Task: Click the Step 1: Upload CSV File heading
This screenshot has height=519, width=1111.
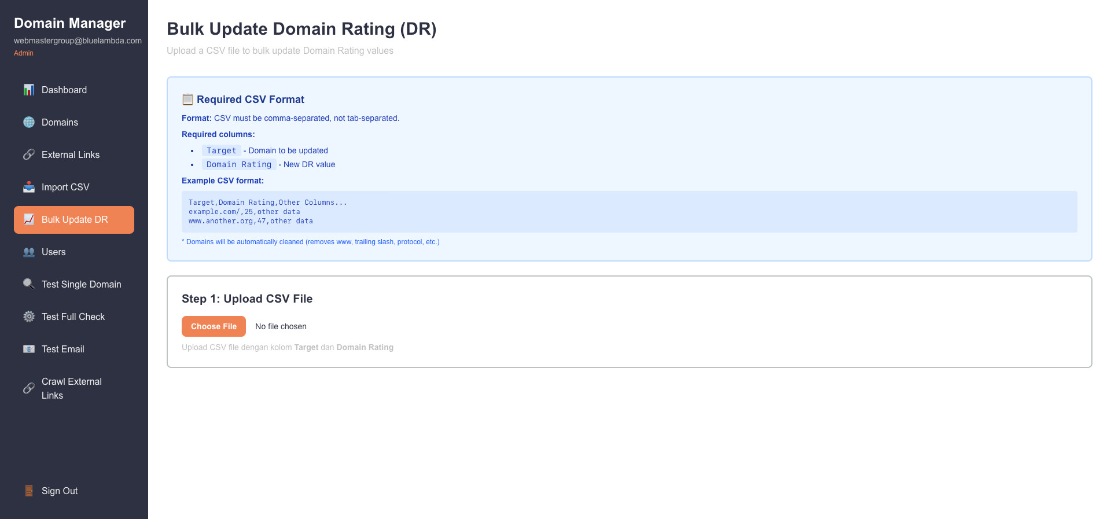Action: click(247, 299)
